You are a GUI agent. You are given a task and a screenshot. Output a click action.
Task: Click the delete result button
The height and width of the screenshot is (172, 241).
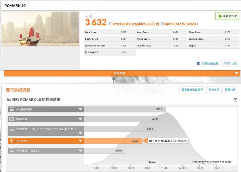[x=214, y=90]
